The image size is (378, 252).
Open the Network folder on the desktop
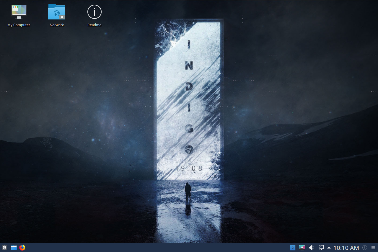(x=56, y=12)
